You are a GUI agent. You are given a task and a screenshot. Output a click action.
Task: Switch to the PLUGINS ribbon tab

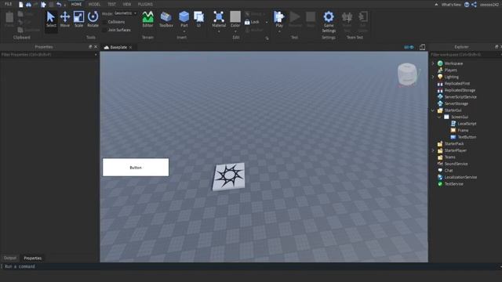(x=145, y=4)
